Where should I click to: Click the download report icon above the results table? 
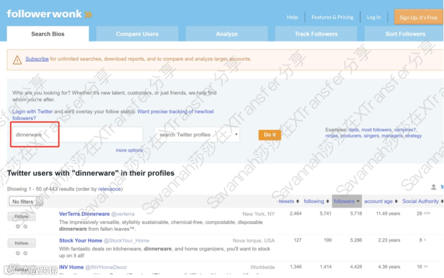[433, 187]
